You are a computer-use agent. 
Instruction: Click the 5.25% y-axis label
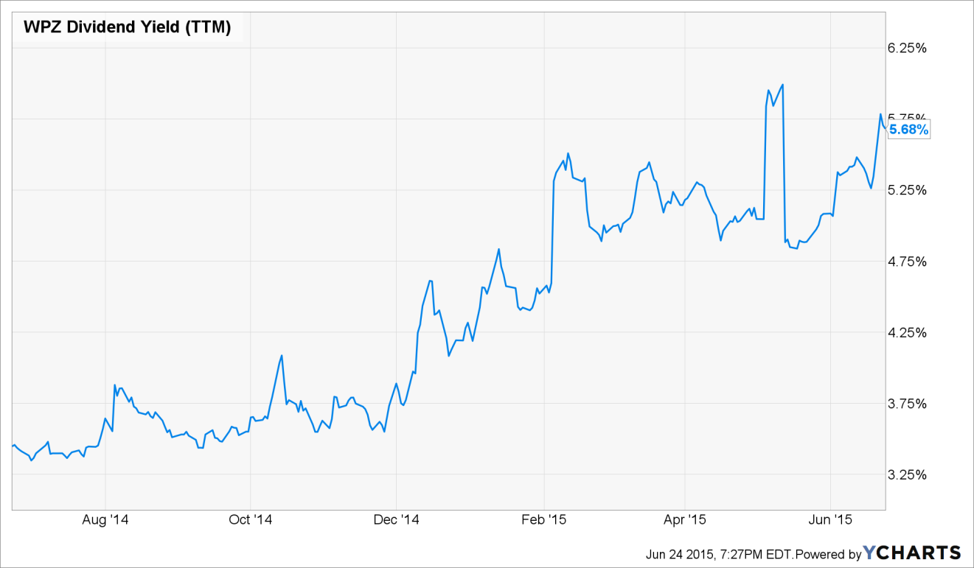point(906,190)
